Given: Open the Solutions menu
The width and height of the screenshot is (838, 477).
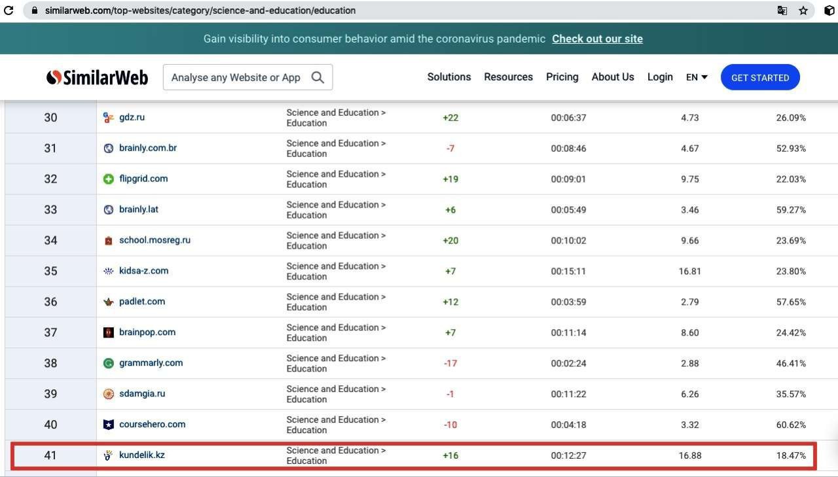Looking at the screenshot, I should (449, 77).
